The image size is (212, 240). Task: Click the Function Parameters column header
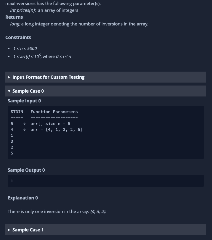pos(54,112)
